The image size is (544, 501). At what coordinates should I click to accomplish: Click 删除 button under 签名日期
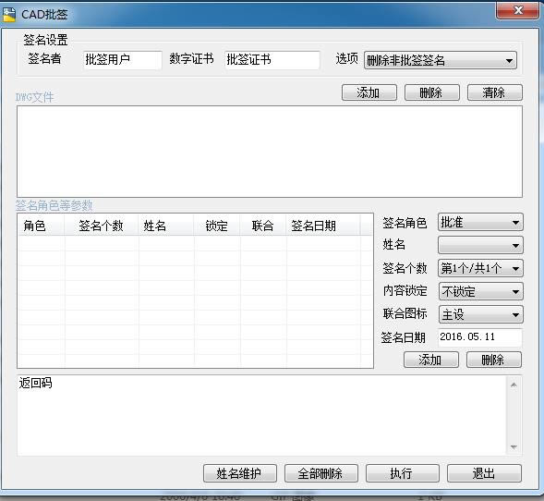(494, 360)
